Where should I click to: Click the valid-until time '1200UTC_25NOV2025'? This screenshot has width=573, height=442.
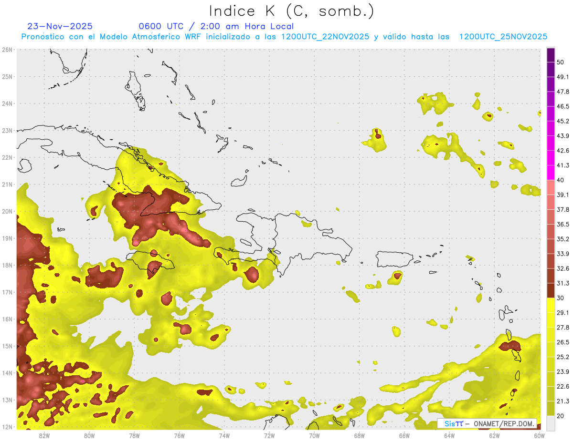[503, 37]
